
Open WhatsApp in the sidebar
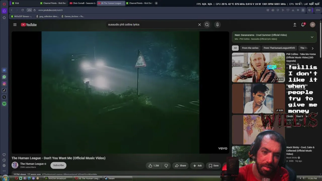(4, 77)
